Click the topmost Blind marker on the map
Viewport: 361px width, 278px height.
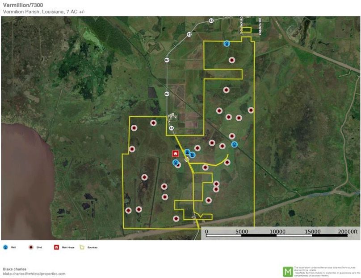click(232, 60)
